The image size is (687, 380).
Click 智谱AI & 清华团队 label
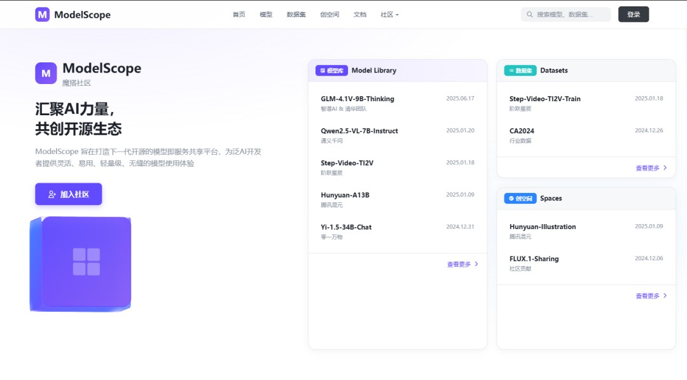point(343,109)
